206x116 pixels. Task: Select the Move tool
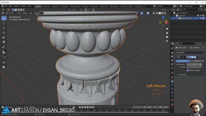point(4,28)
